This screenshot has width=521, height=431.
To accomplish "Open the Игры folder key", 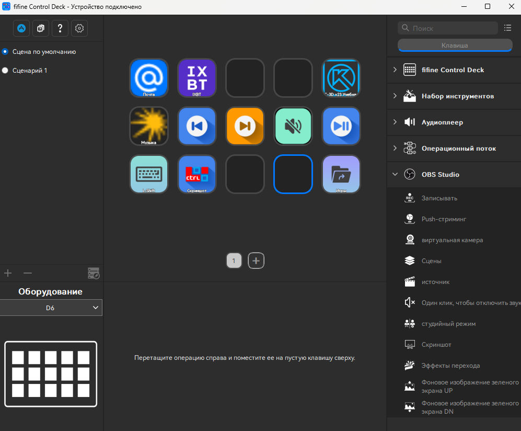I will click(x=341, y=174).
